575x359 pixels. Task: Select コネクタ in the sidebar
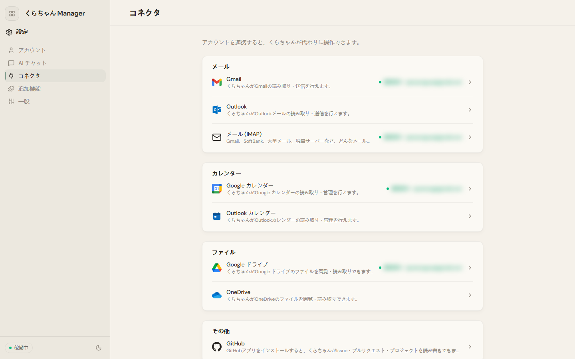point(55,76)
